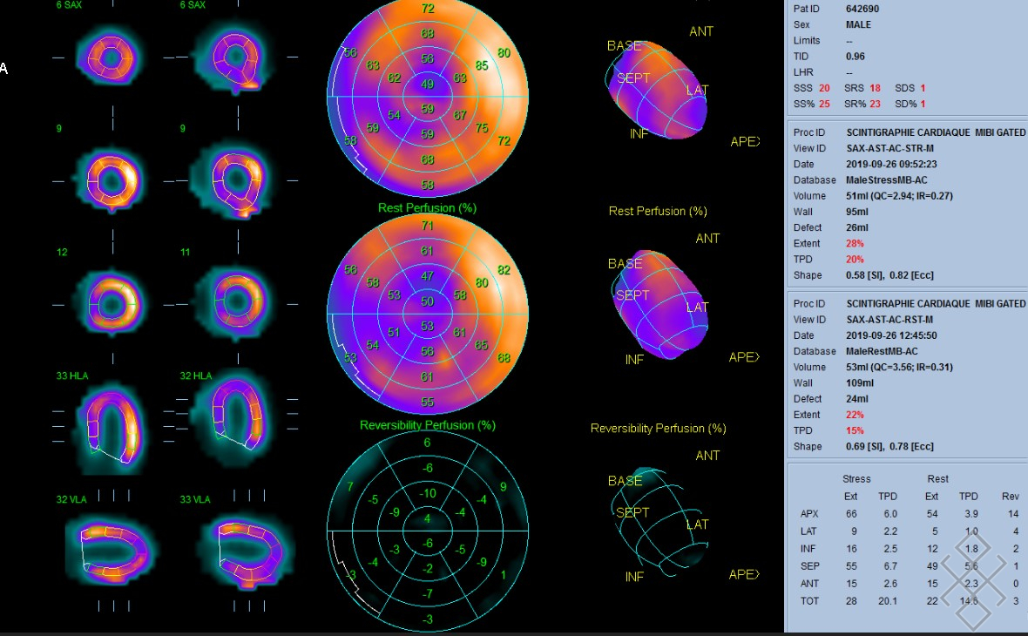Pick the center segment 49 of stress map
The width and height of the screenshot is (1028, 636).
coord(427,85)
